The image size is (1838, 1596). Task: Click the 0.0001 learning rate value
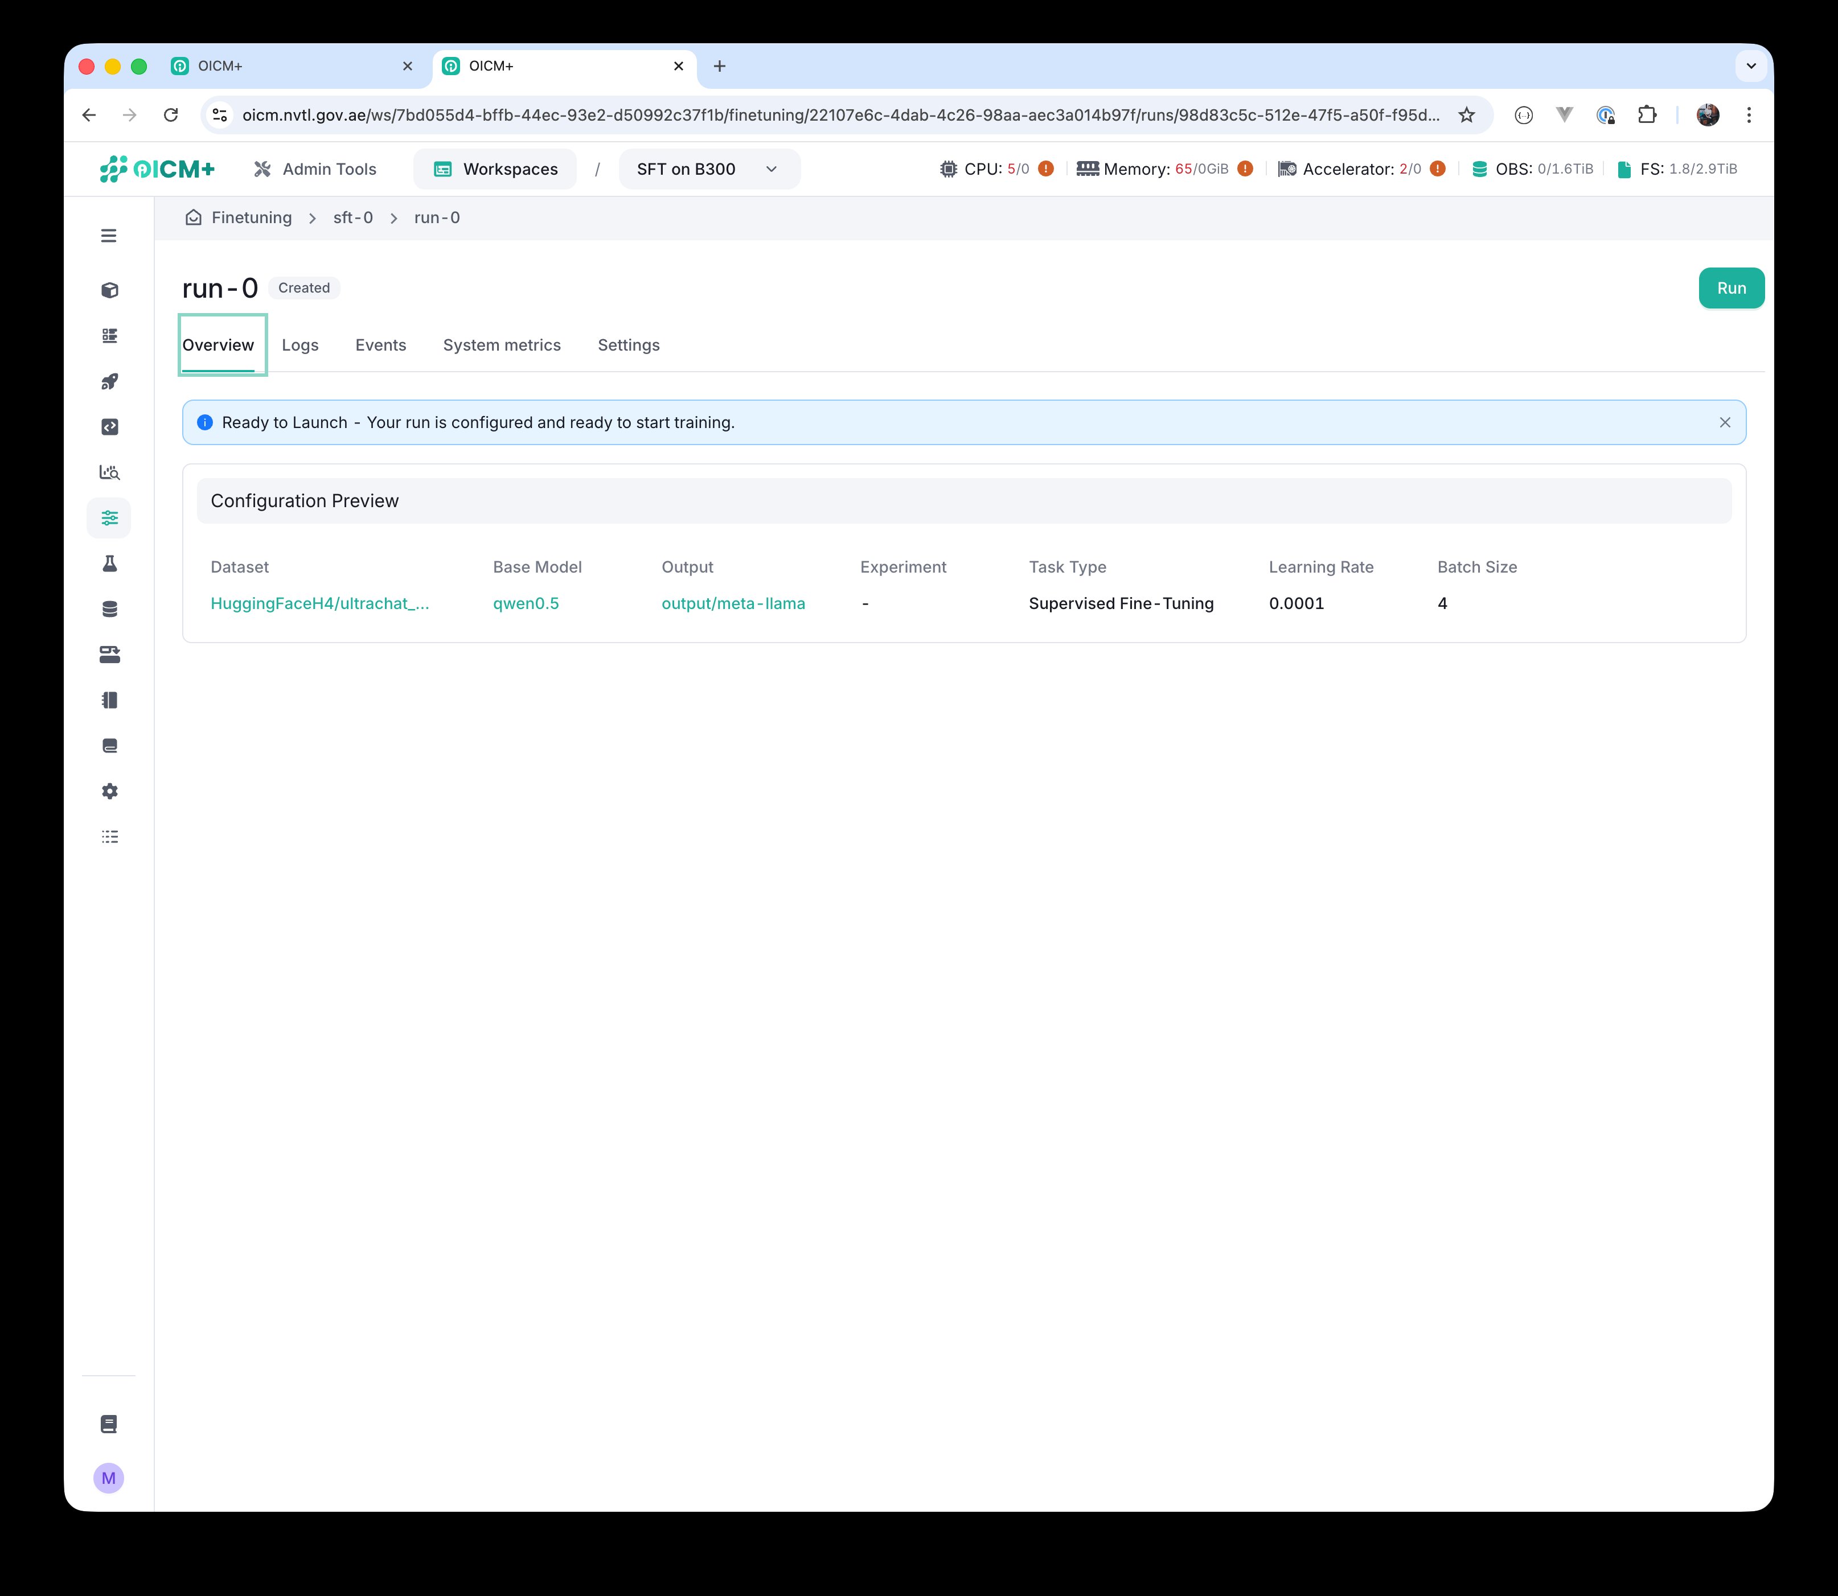pyautogui.click(x=1297, y=604)
